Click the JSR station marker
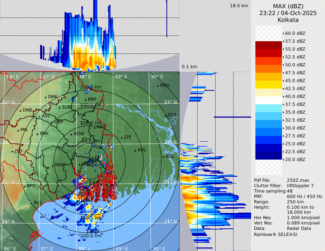Screen dimensions: 325x251 point(121,137)
